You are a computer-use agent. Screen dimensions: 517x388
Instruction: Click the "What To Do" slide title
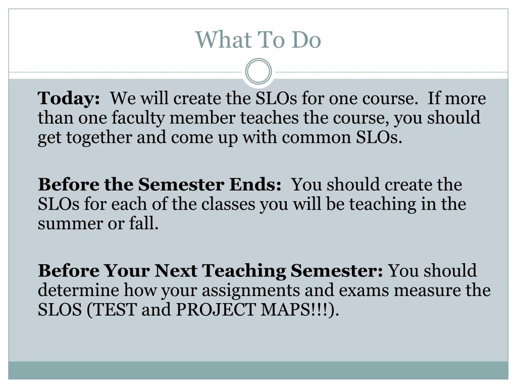[258, 40]
